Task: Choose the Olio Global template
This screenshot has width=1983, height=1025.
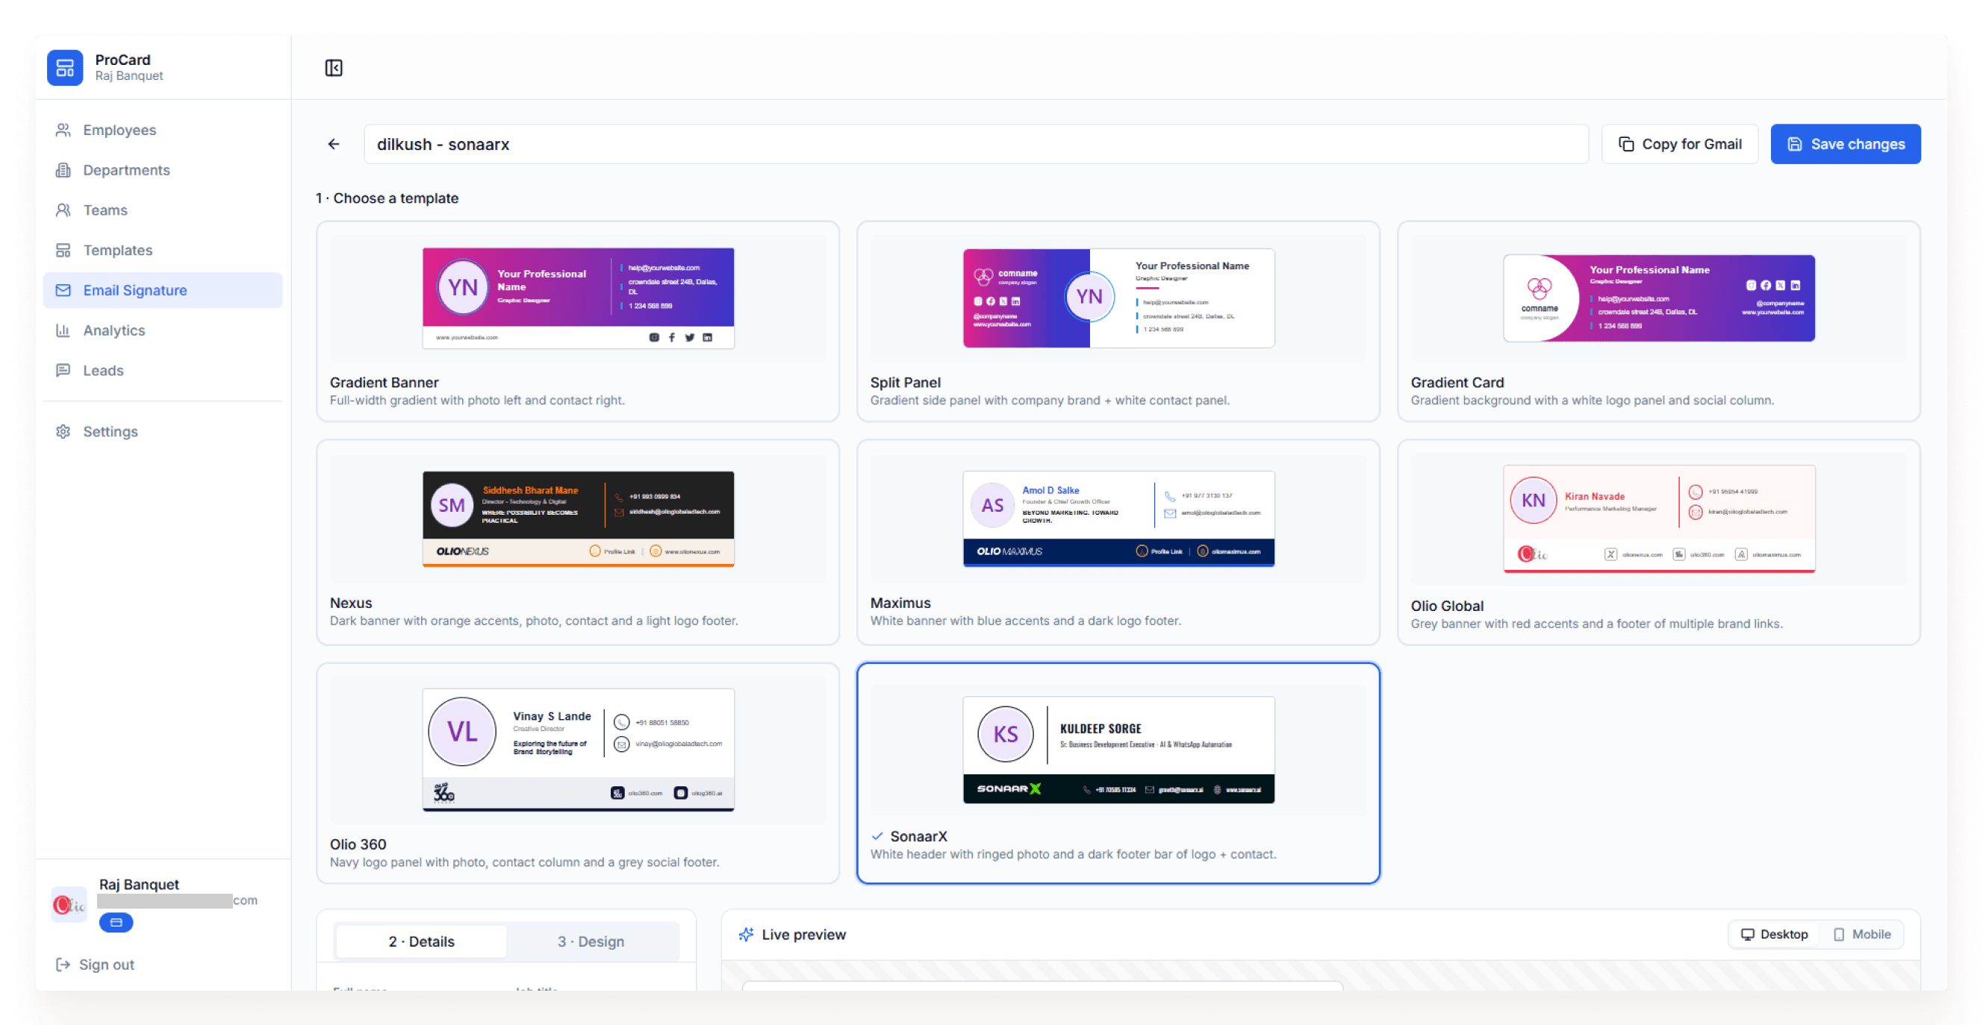Action: click(1658, 542)
